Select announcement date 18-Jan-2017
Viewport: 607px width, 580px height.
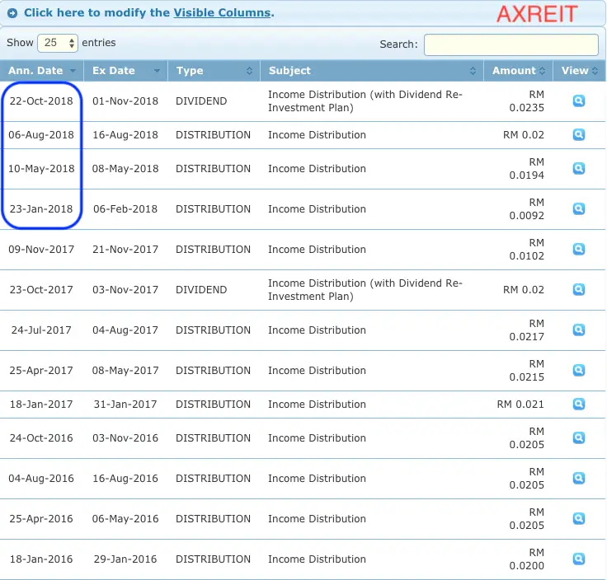pyautogui.click(x=41, y=404)
